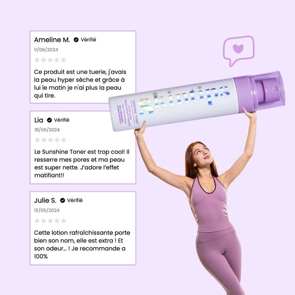Viewport: 295px width, 295px height.
Task: Click the date 11/06/2024
Action: tap(46, 50)
